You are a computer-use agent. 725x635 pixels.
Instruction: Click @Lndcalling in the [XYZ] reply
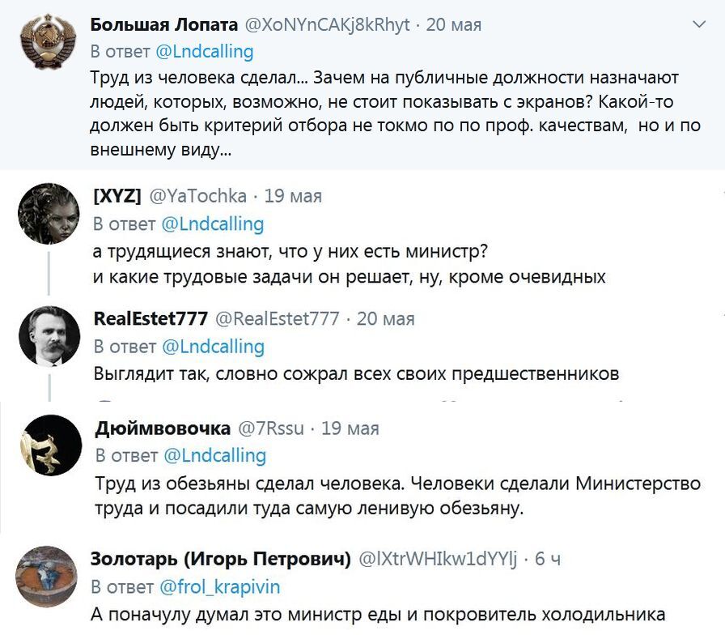click(213, 224)
